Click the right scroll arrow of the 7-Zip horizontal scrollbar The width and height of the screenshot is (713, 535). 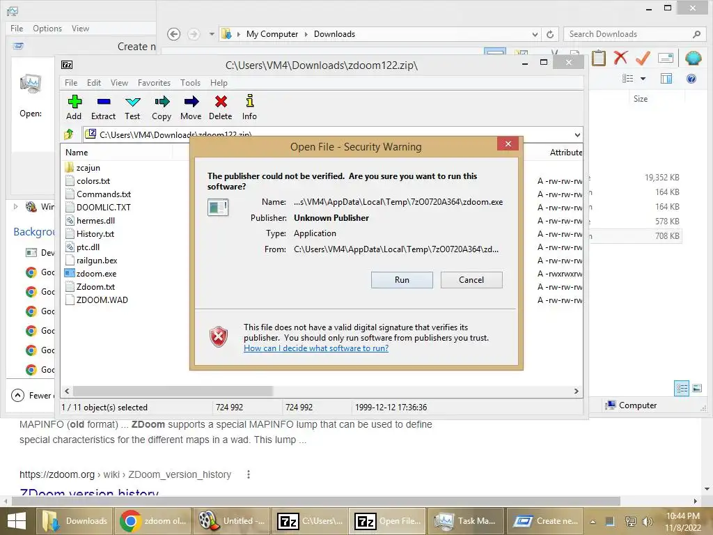[x=577, y=391]
